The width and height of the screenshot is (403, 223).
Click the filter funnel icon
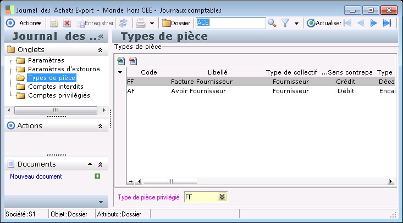285,23
